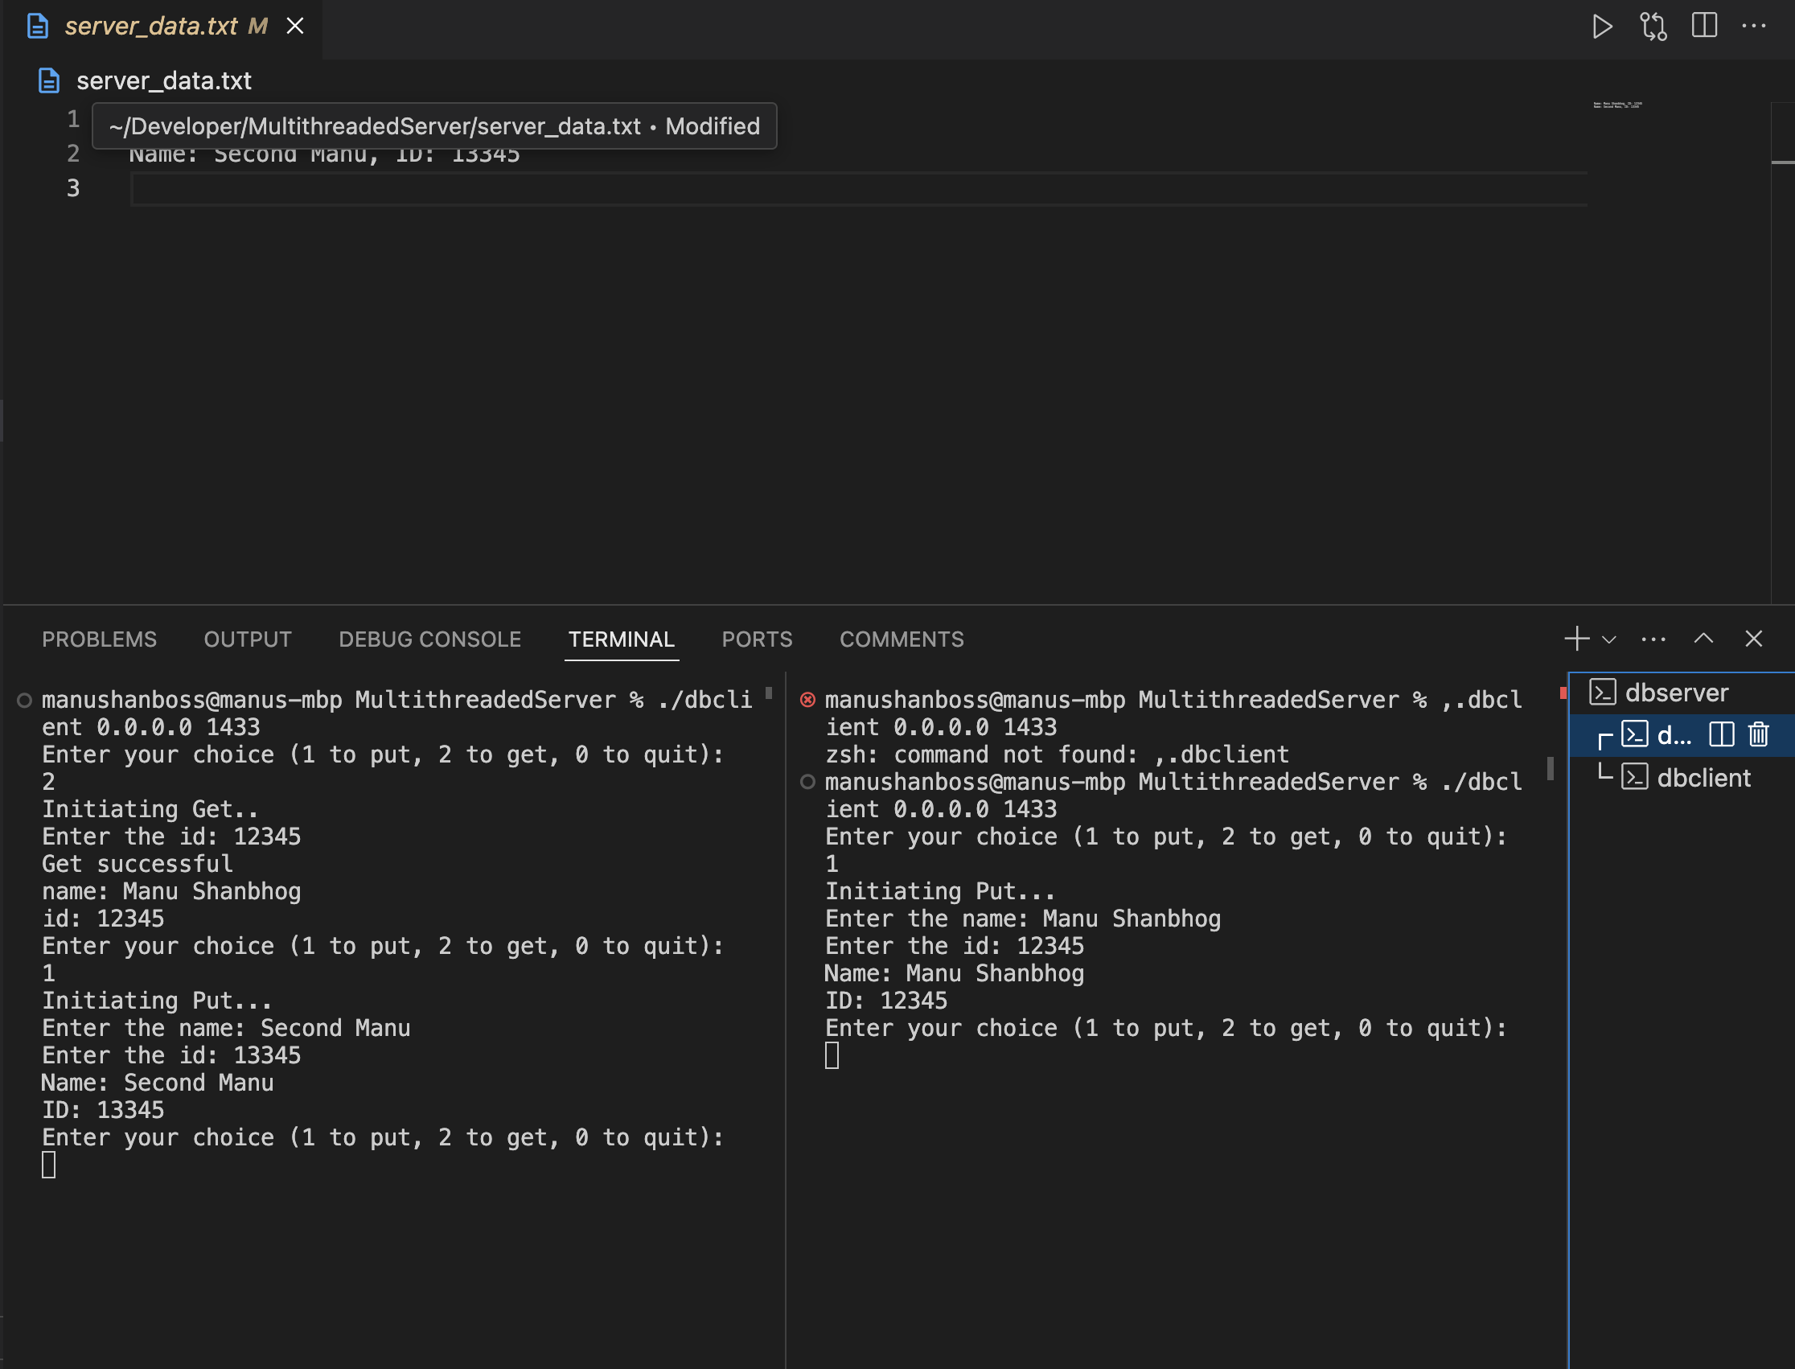Open editor more actions ellipsis
The image size is (1795, 1369).
point(1753,26)
